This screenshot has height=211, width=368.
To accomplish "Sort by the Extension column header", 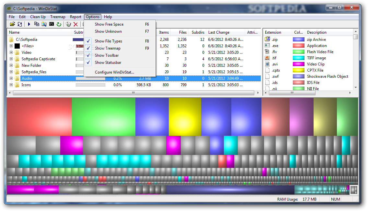I will [x=278, y=32].
